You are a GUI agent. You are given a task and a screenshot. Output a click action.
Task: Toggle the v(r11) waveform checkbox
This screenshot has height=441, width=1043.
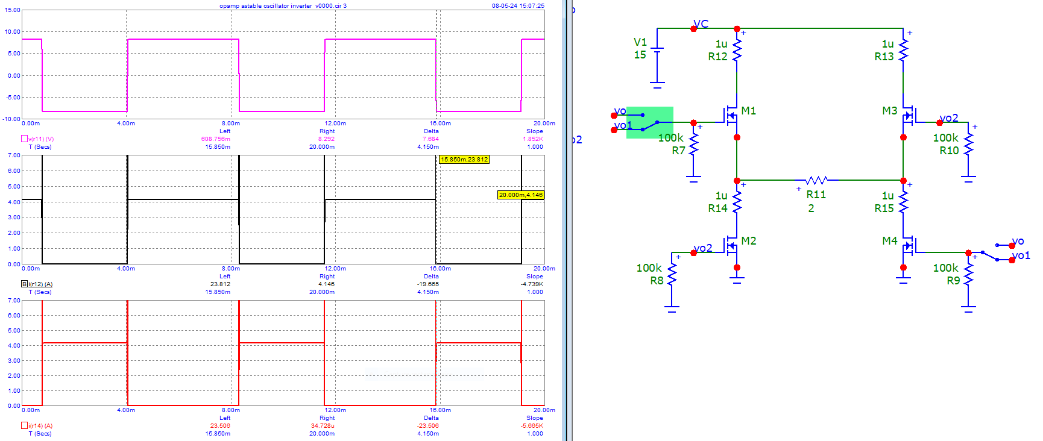pyautogui.click(x=25, y=139)
